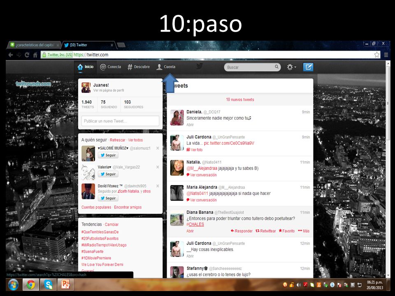Change trends with Cambiar
The width and height of the screenshot is (395, 296).
tap(112, 224)
